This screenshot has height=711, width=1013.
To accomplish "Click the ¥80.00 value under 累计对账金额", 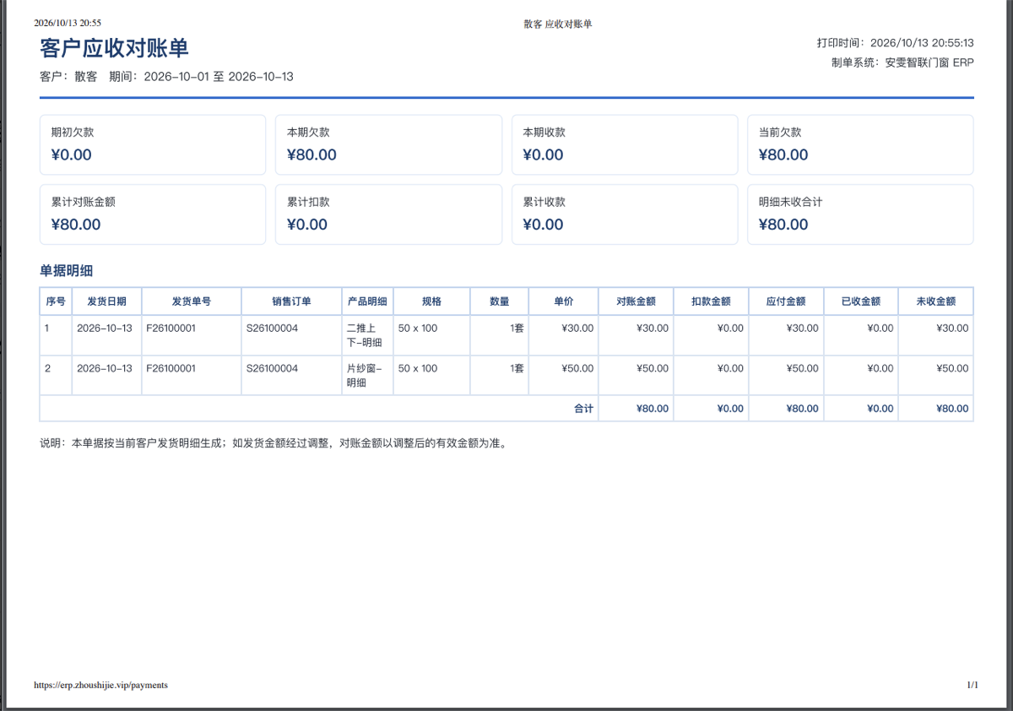I will click(x=76, y=225).
